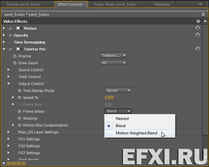The image size is (209, 167).
Task: Select the Frame Num label
Action: tap(32, 104)
